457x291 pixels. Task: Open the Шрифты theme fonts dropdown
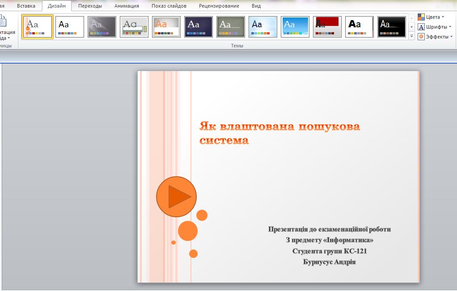pos(435,27)
